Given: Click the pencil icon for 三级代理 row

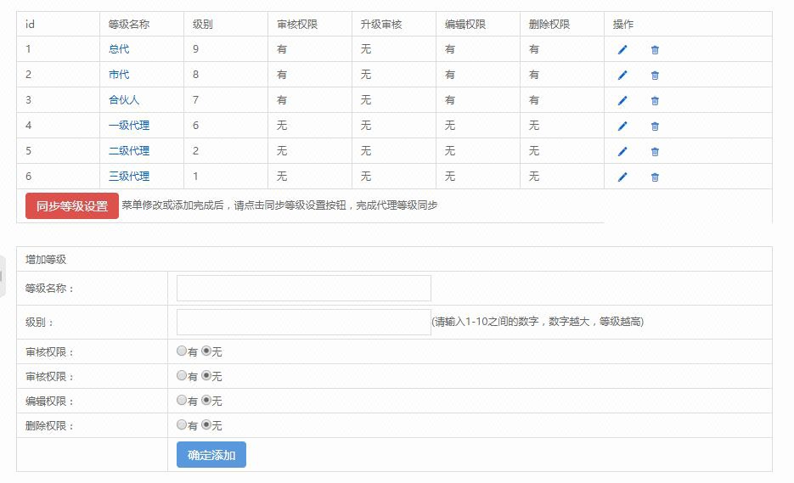Looking at the screenshot, I should tap(622, 177).
